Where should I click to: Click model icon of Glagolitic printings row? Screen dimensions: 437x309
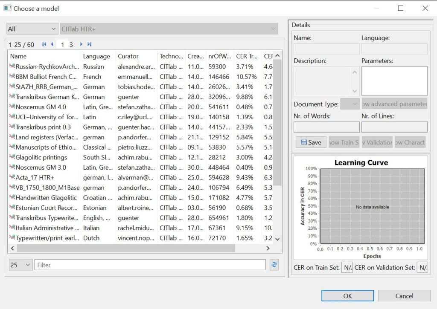12,157
